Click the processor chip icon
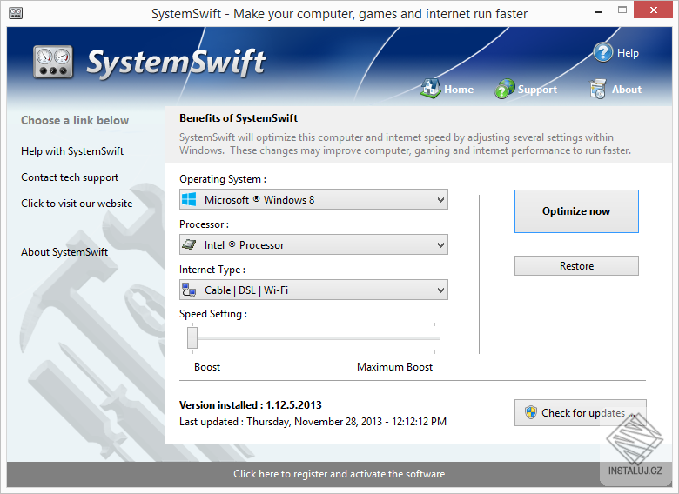 189,245
